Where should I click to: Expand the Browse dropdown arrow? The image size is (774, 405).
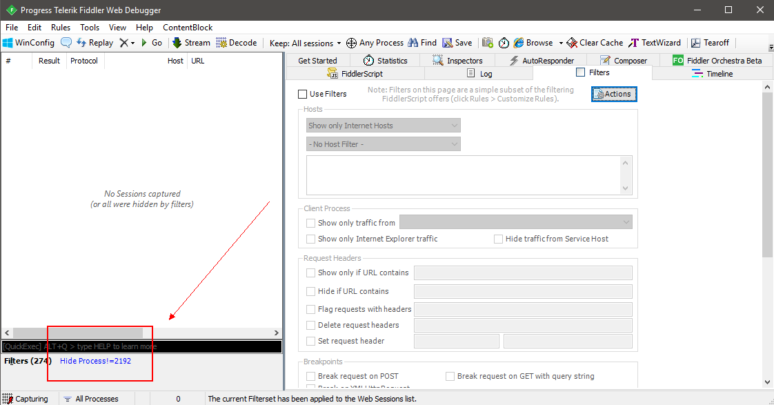pyautogui.click(x=561, y=43)
